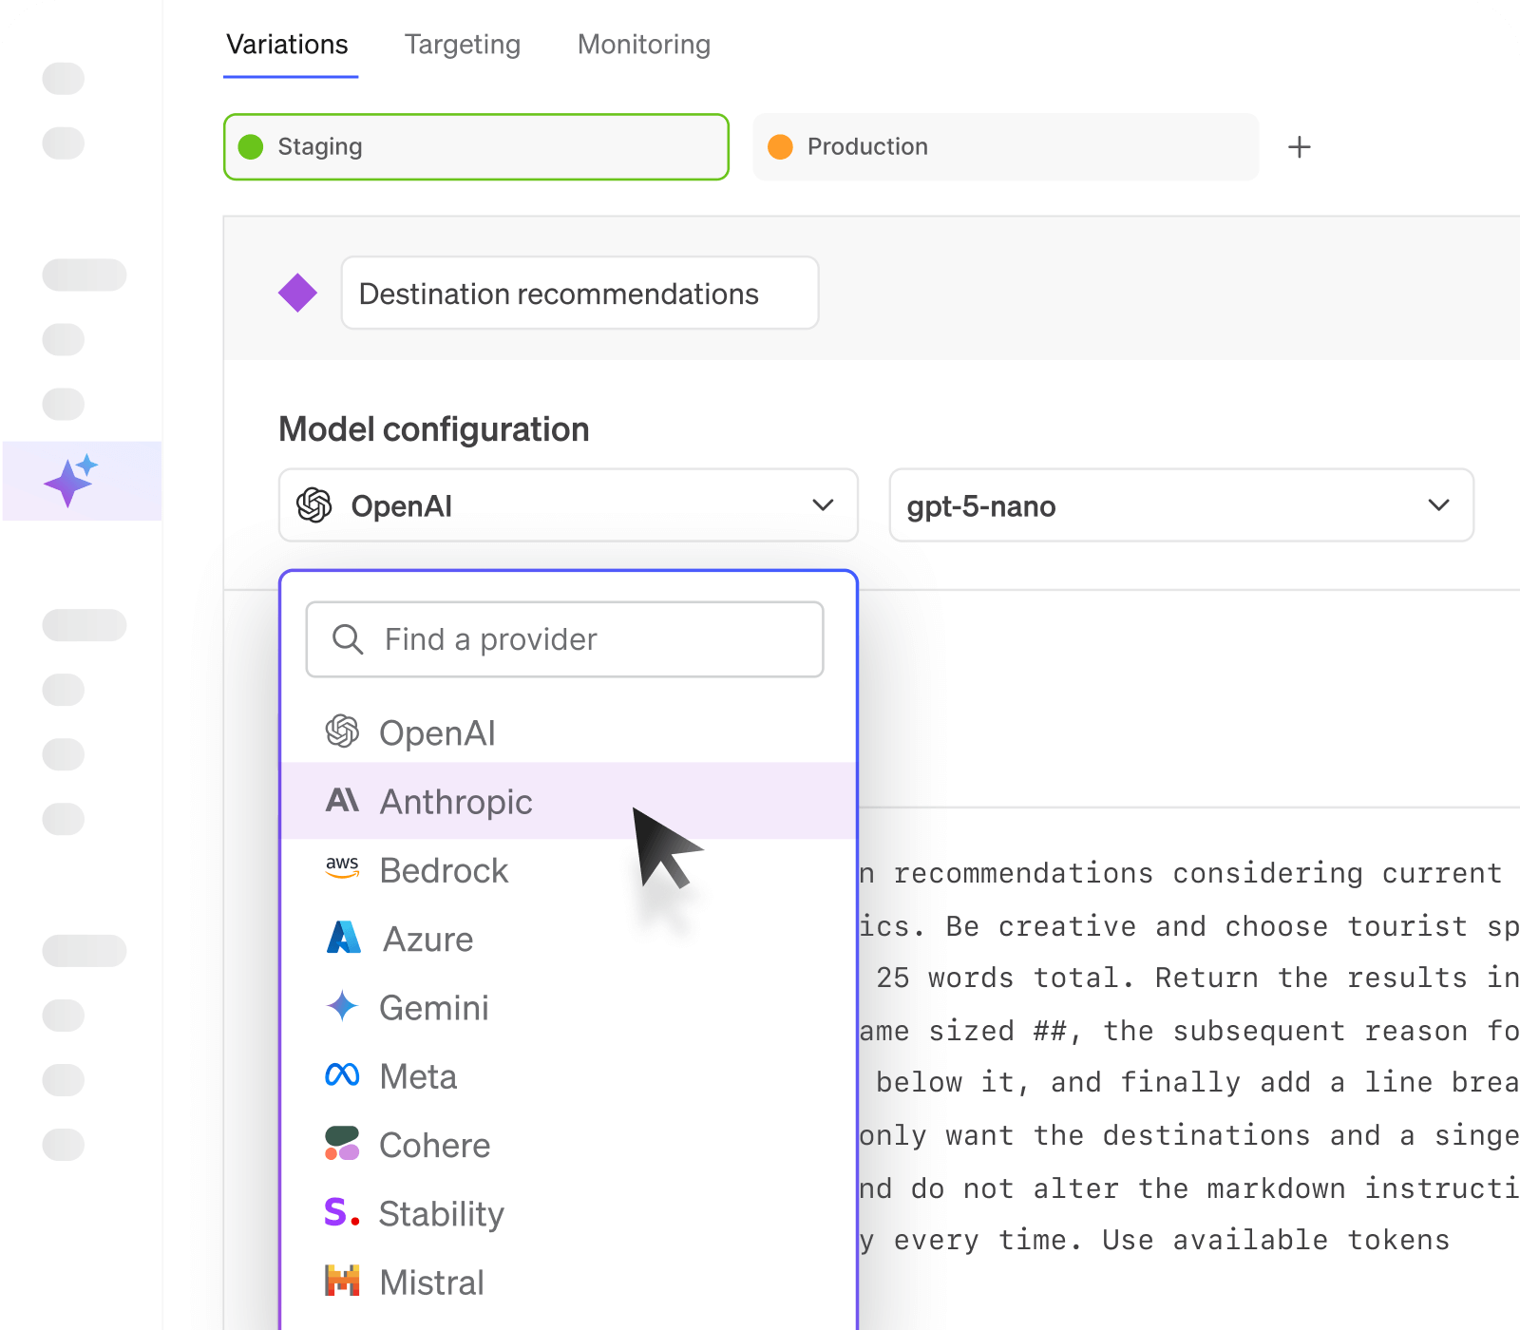
Task: Select the Production environment
Action: point(1006,146)
